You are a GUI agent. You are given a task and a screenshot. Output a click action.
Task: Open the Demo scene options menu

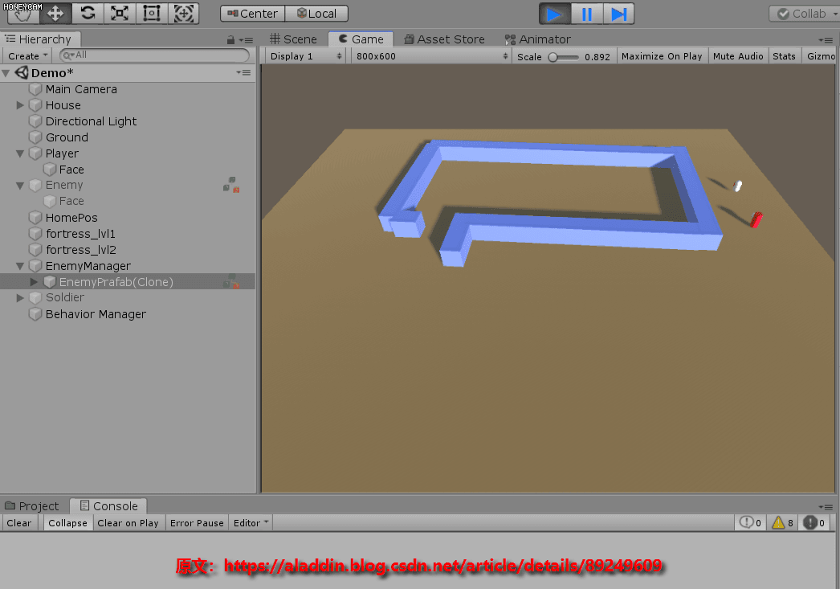tap(244, 72)
